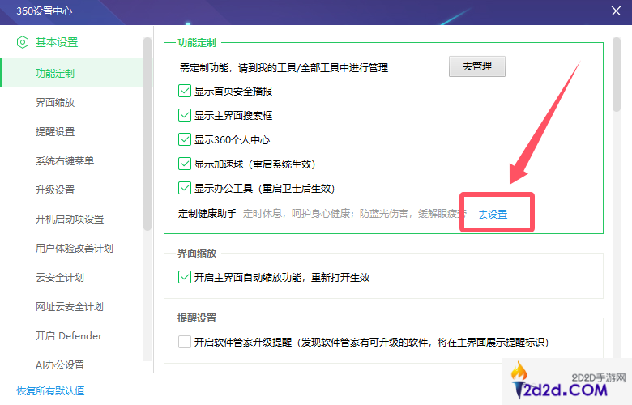632x405 pixels.
Task: Disable 开启主界面自动缩放功能 checkbox
Action: (x=184, y=277)
